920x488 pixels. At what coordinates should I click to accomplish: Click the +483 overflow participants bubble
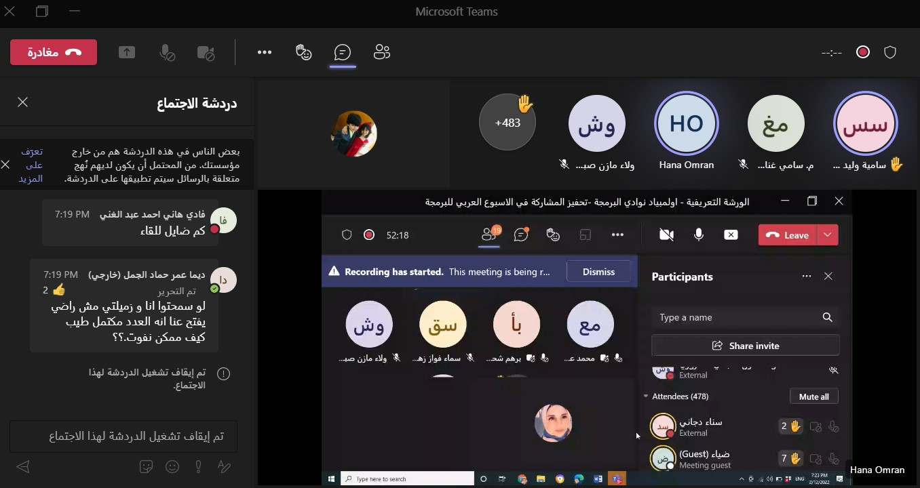tap(507, 123)
